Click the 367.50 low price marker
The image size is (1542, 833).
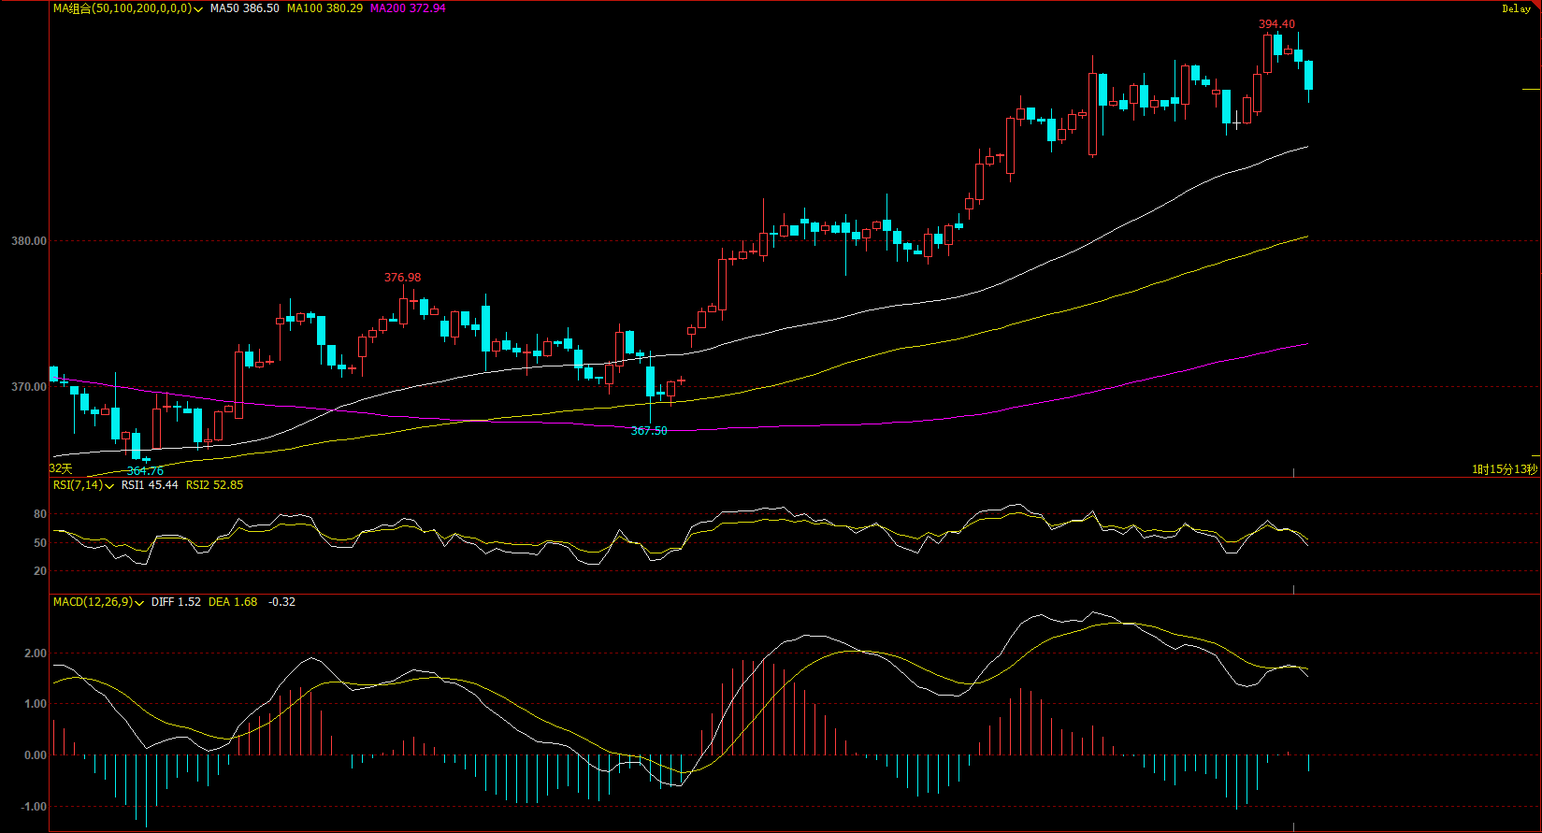(x=649, y=431)
